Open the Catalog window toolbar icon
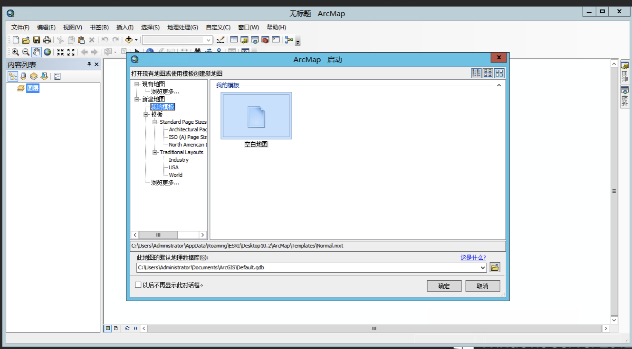Screen dimensions: 632x349 pyautogui.click(x=244, y=40)
